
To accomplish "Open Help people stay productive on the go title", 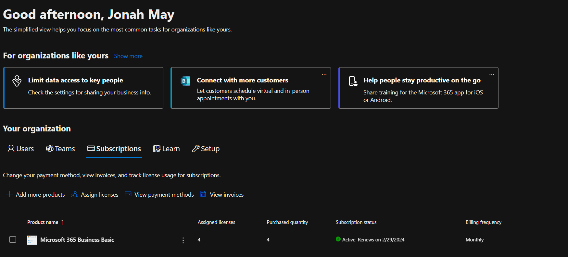I will point(422,80).
